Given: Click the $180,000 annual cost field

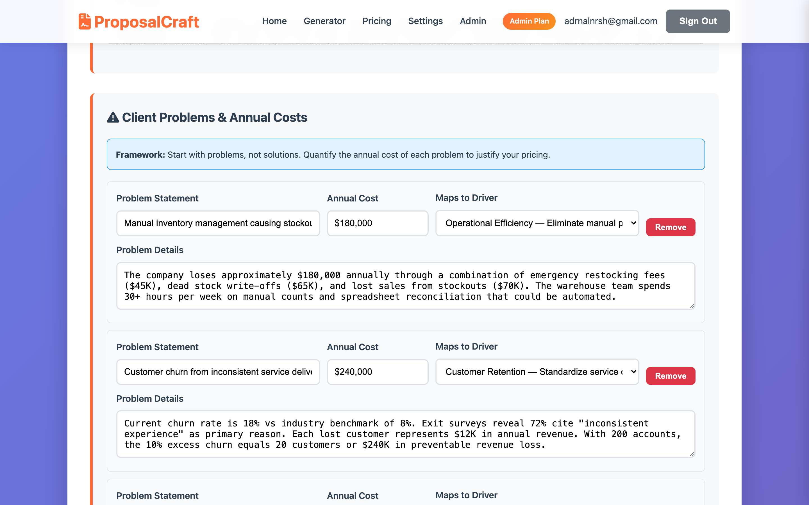Looking at the screenshot, I should [x=378, y=223].
